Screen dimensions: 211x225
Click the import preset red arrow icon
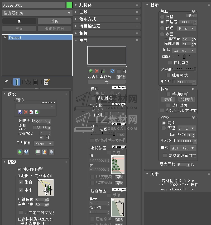(x=31, y=112)
